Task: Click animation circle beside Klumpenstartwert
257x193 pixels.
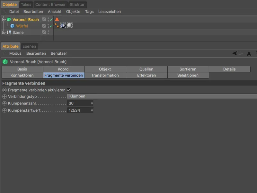Action: (4, 110)
